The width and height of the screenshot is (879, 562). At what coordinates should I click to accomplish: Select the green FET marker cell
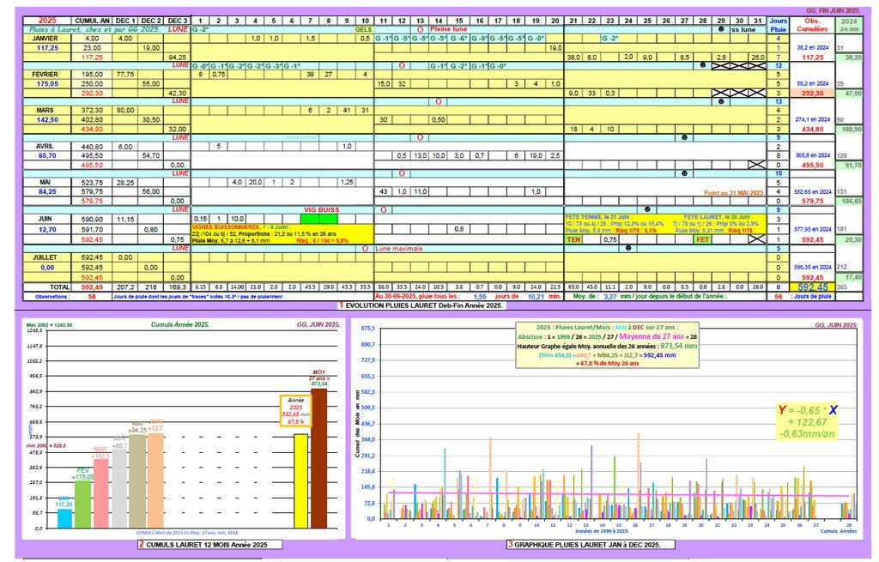pos(702,239)
